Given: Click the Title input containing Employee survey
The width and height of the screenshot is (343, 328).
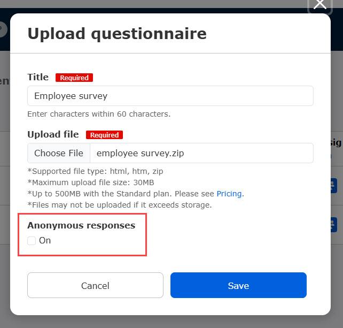Looking at the screenshot, I should pyautogui.click(x=170, y=96).
